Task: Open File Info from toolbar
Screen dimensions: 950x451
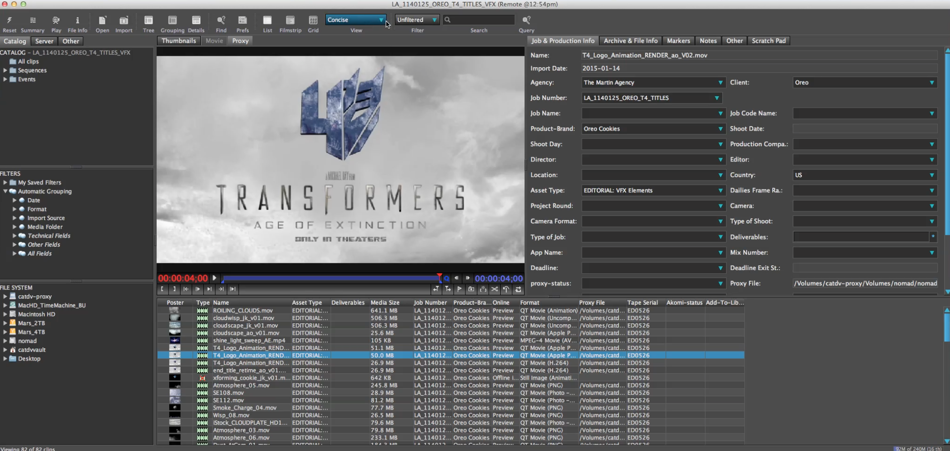Action: click(x=77, y=20)
